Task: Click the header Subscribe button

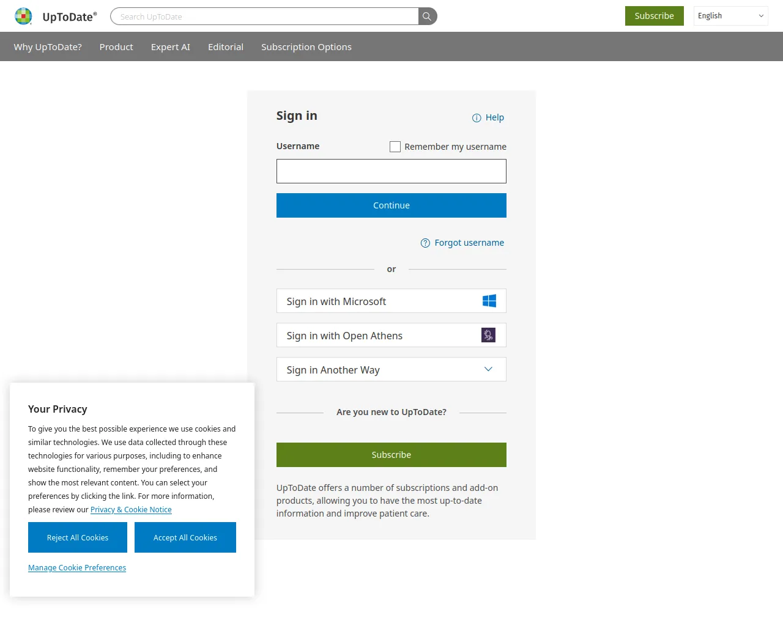Action: [655, 16]
